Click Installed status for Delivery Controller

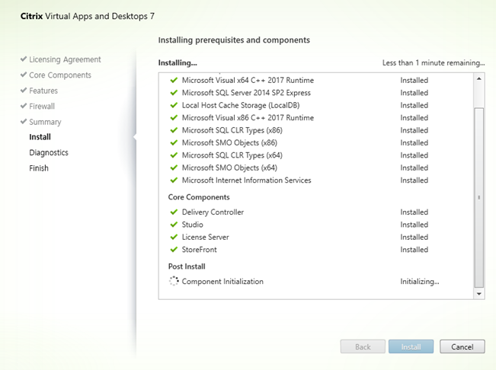coord(414,212)
